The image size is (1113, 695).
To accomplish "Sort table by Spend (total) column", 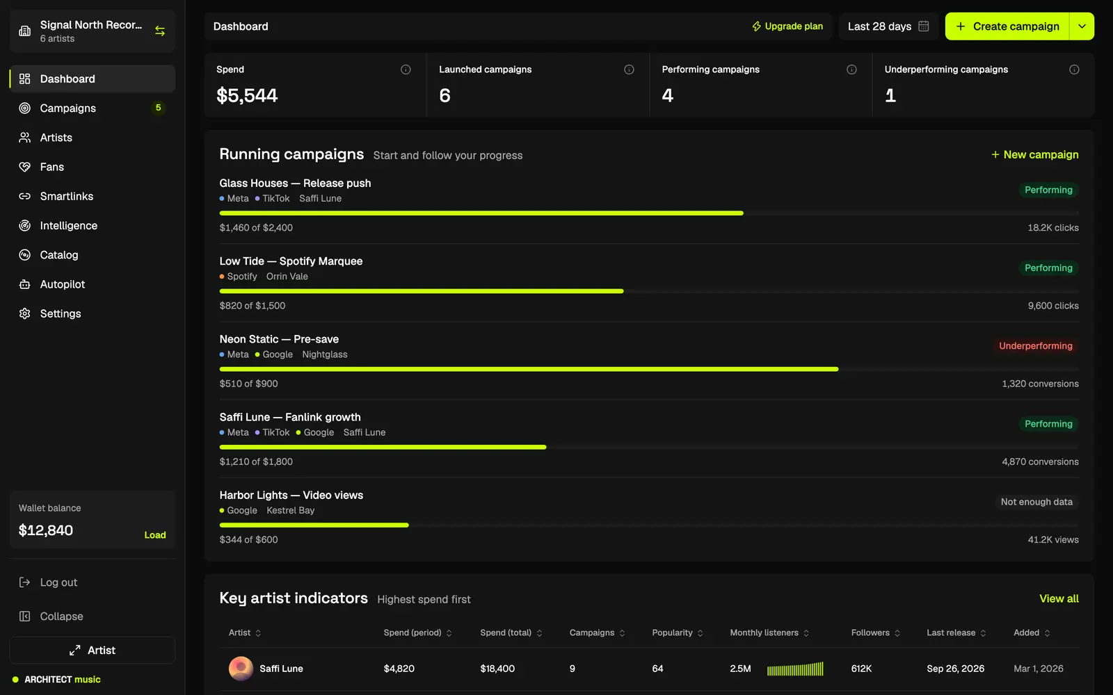I will (511, 633).
